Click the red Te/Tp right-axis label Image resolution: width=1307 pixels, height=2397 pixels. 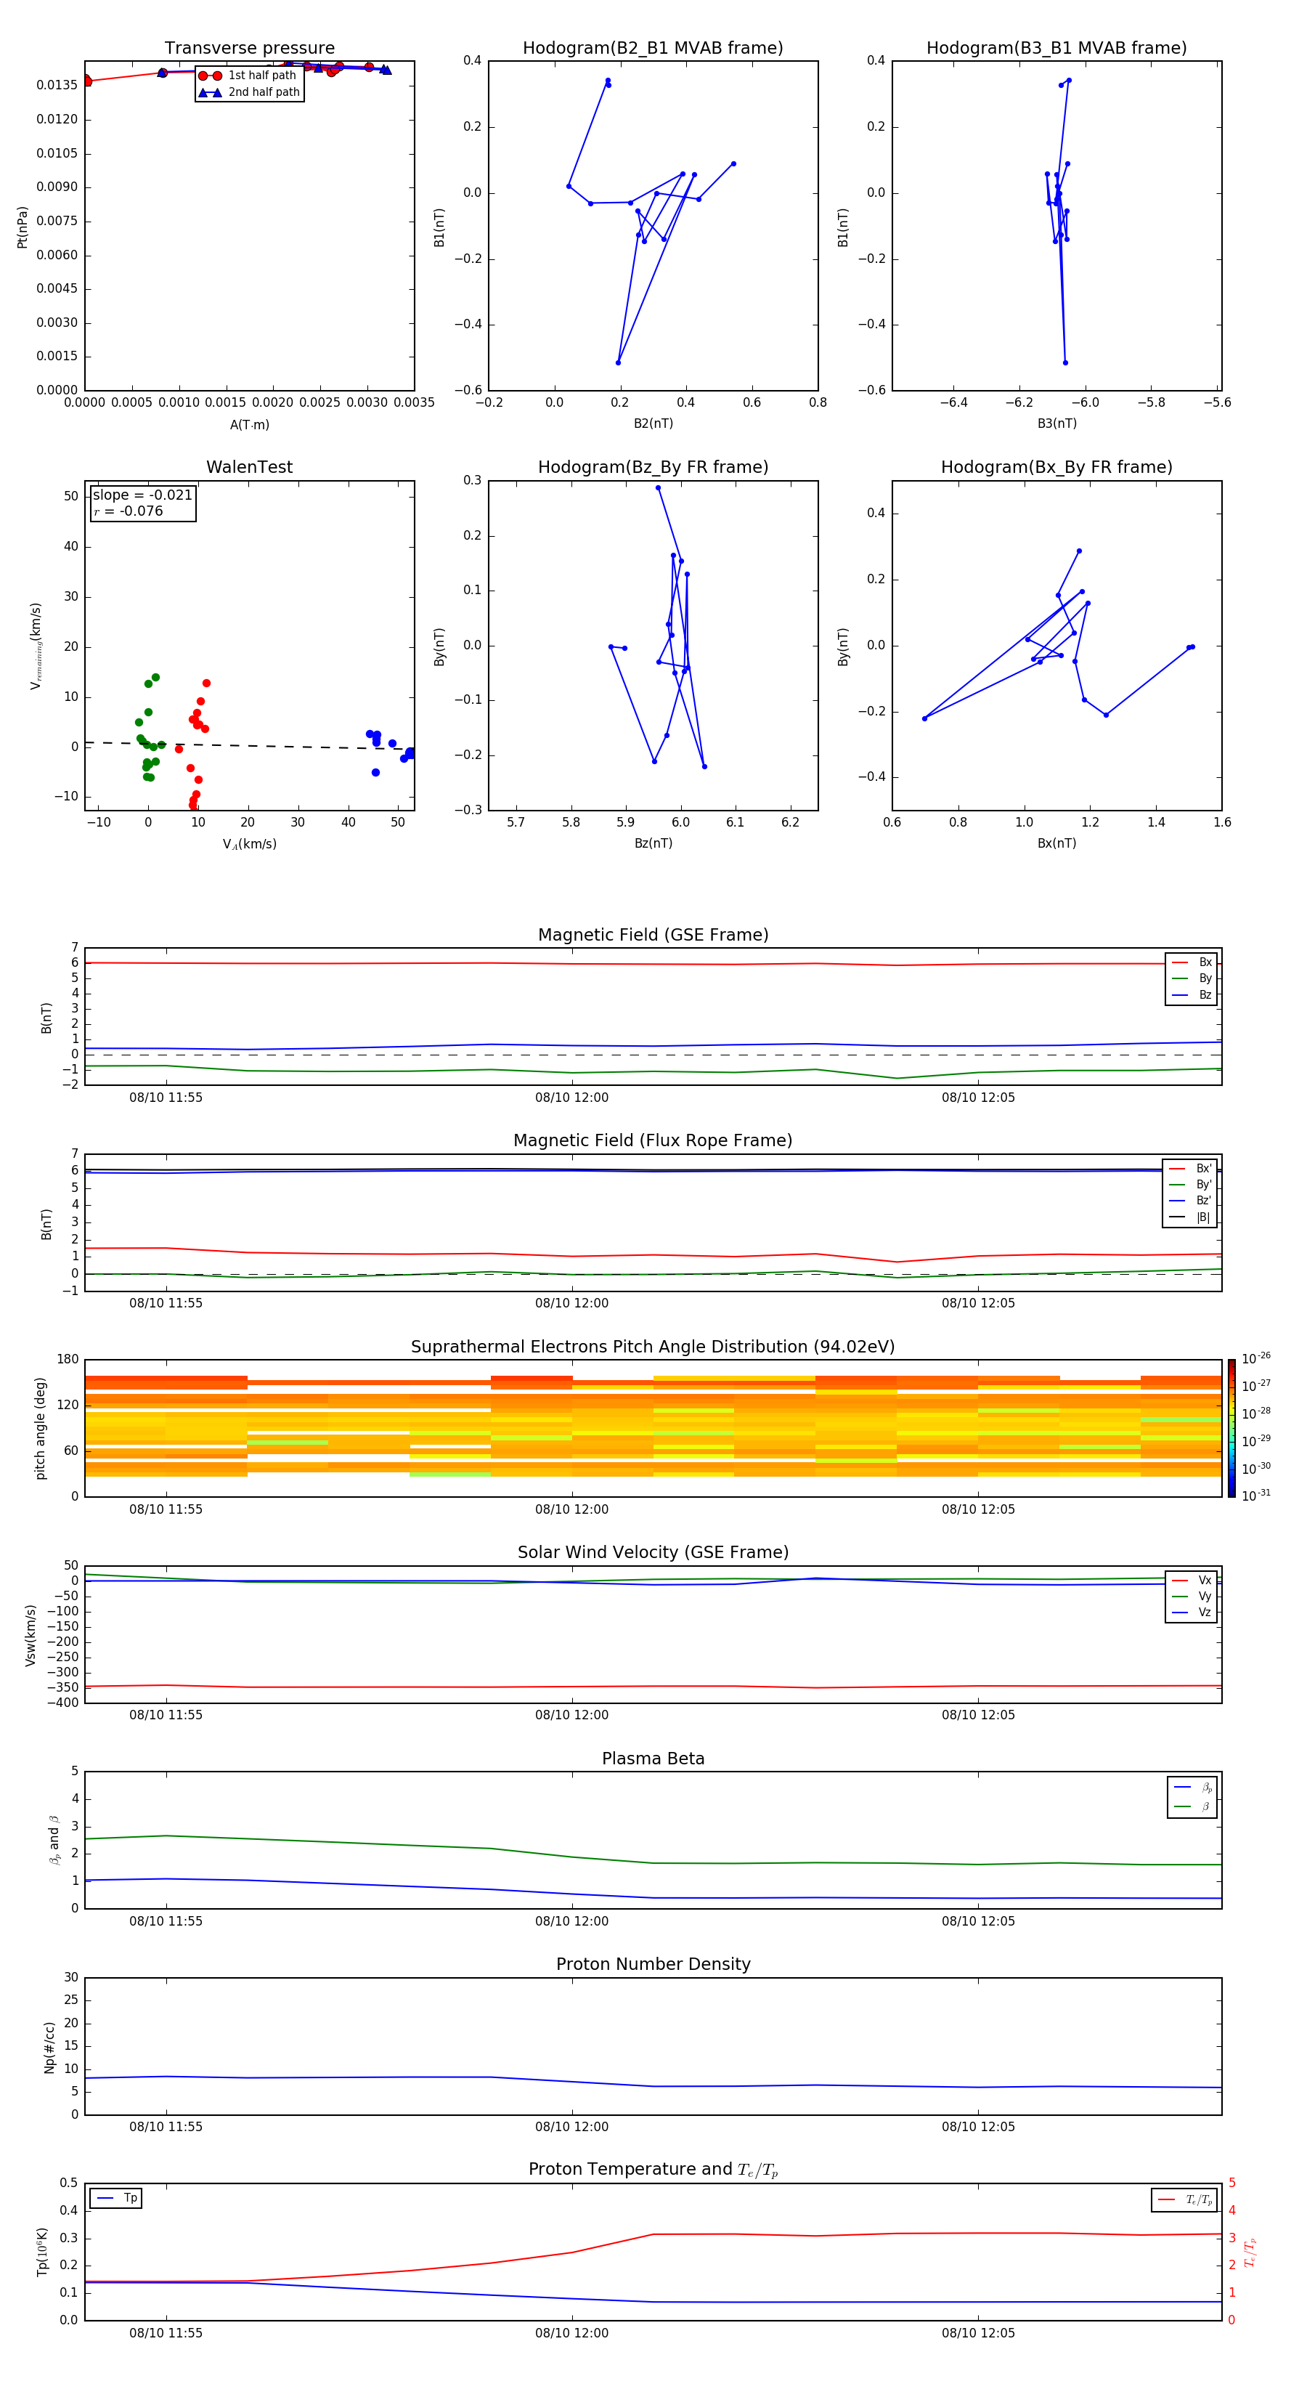click(1250, 2252)
